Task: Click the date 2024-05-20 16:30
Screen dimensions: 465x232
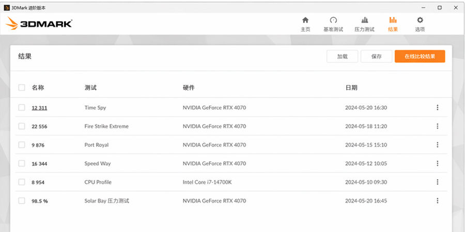Action: click(x=366, y=108)
